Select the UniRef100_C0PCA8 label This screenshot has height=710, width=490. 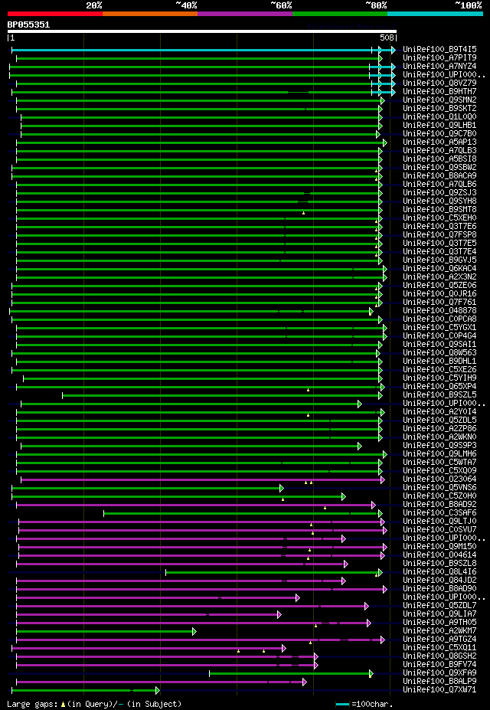439,319
